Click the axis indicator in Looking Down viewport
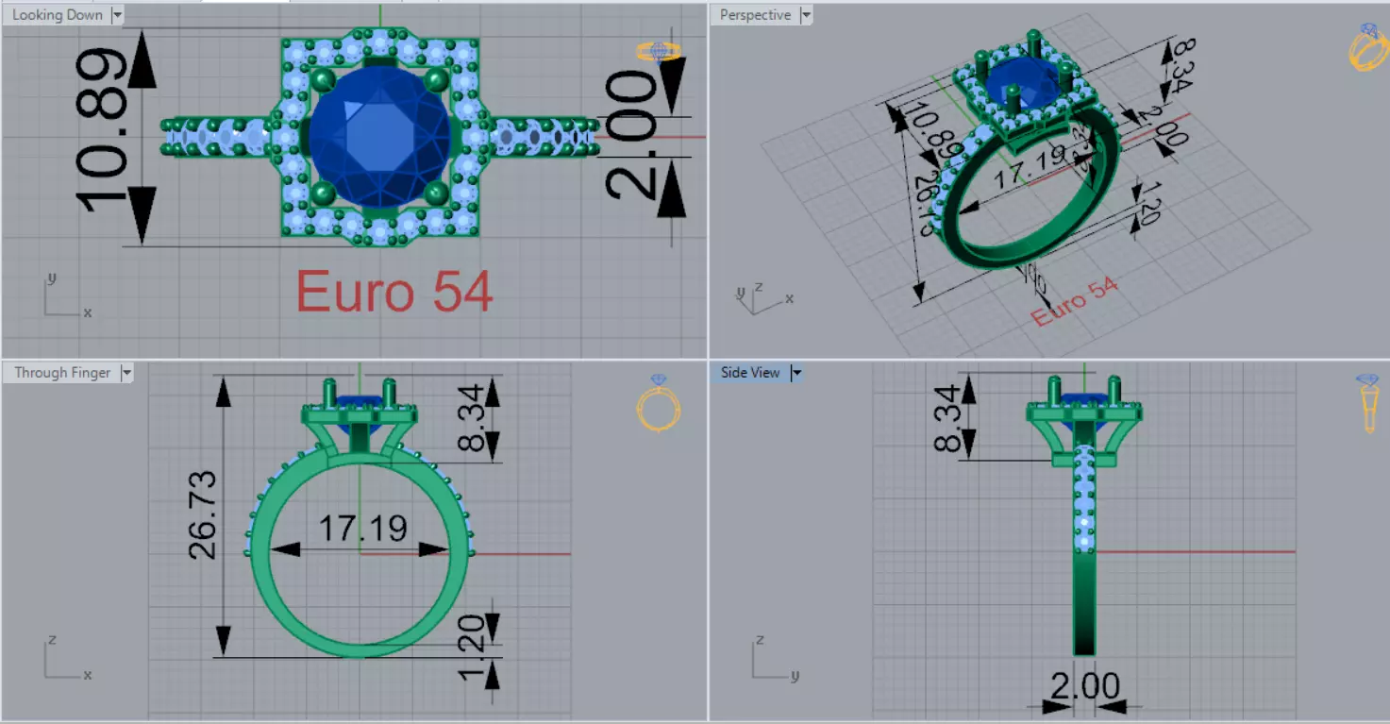 pyautogui.click(x=66, y=295)
